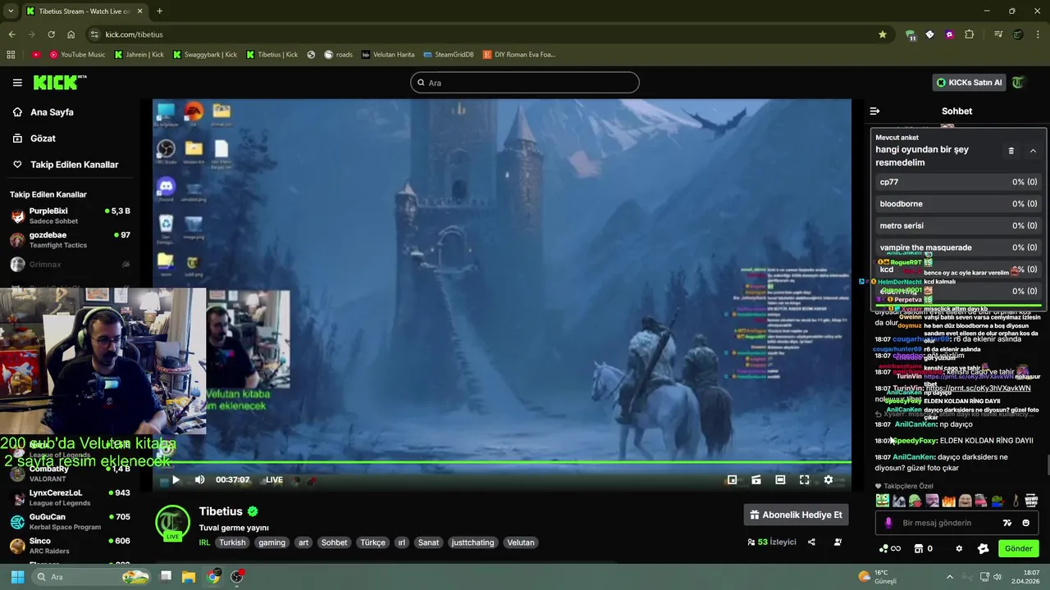Click the Kick search field Ara

click(525, 83)
